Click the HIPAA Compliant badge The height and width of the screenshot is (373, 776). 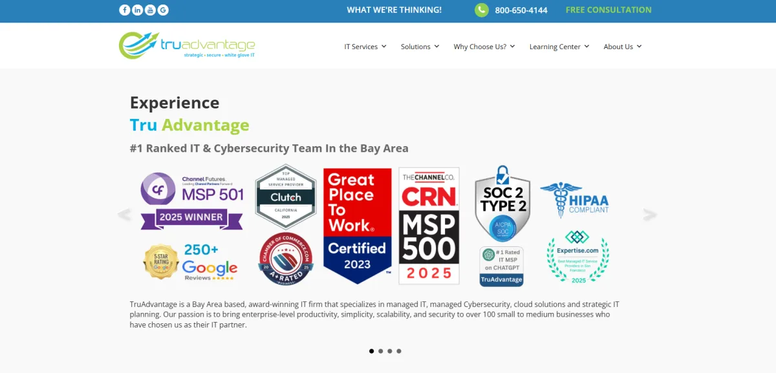coord(575,200)
